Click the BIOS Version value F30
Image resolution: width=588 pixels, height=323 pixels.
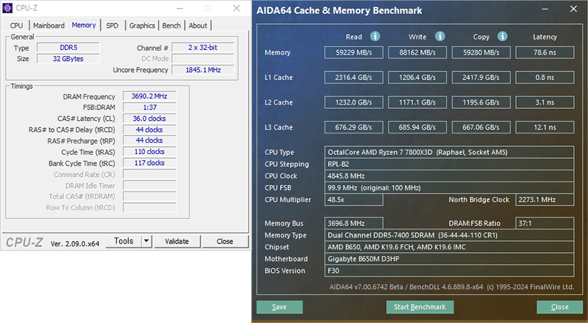pos(449,270)
